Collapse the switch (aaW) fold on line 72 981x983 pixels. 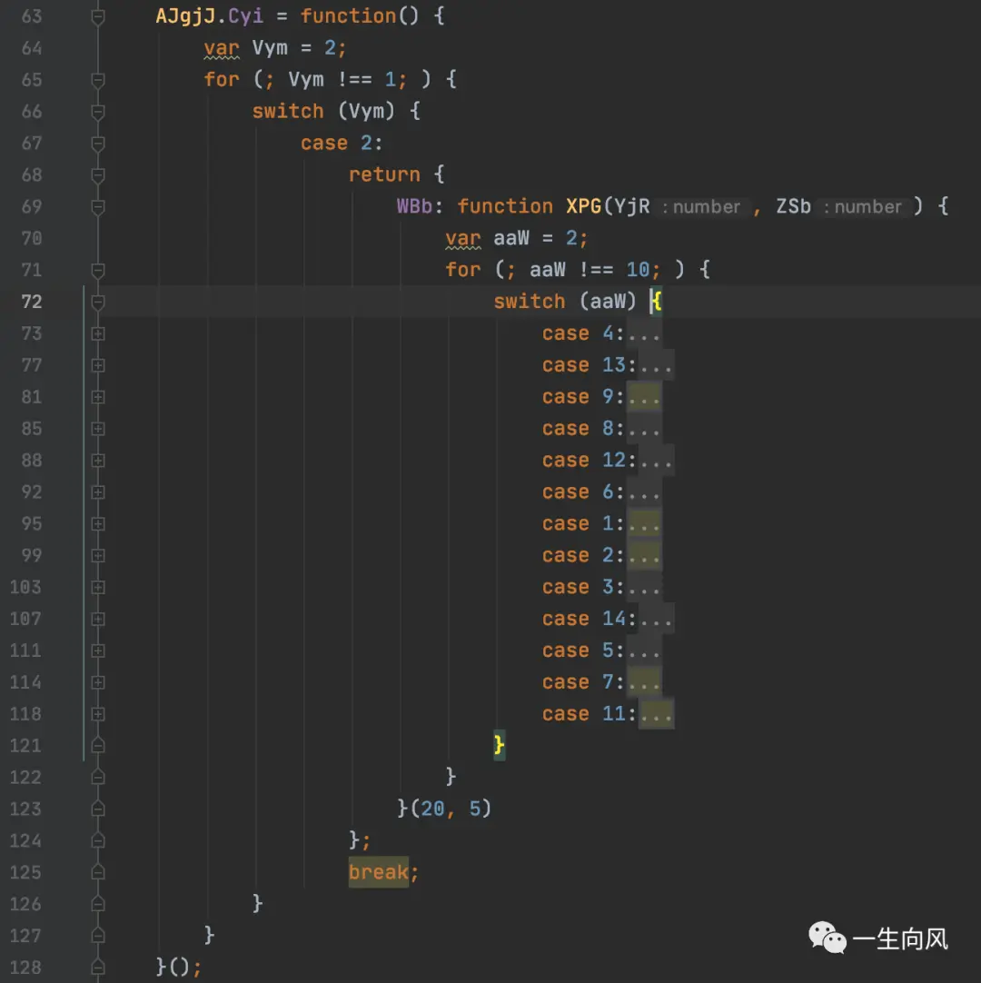(x=98, y=303)
